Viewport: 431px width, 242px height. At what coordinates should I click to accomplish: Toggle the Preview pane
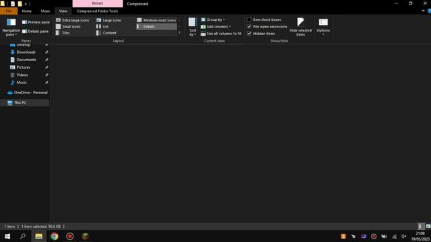[36, 22]
